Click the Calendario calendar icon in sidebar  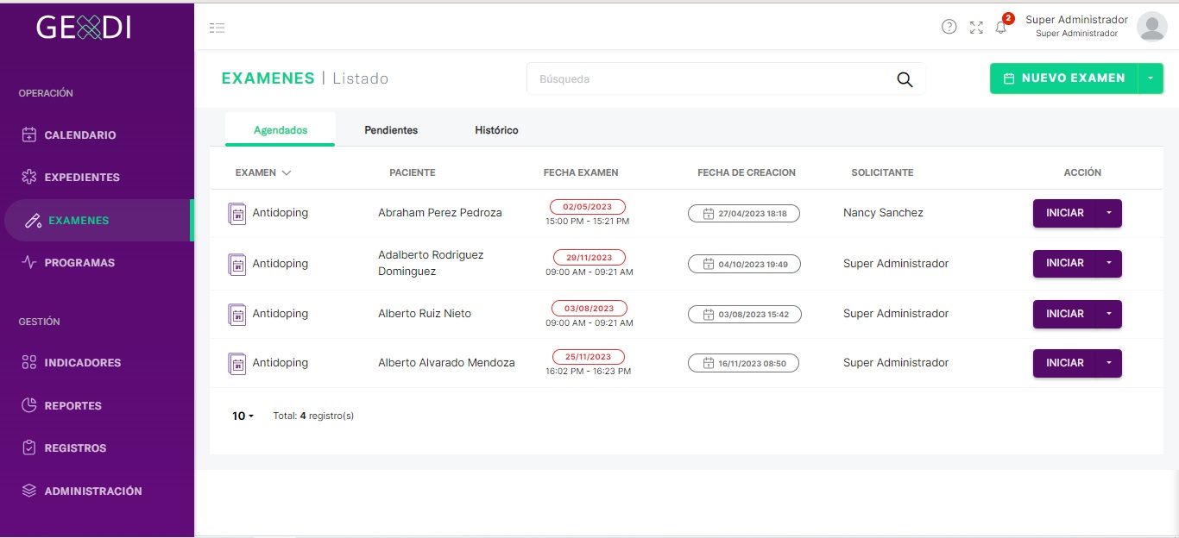coord(28,134)
